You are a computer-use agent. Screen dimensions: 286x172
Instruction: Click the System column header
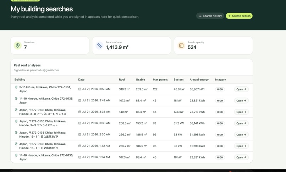(x=178, y=80)
